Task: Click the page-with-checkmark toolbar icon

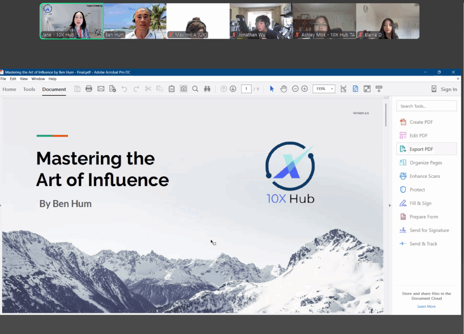Action: click(112, 88)
